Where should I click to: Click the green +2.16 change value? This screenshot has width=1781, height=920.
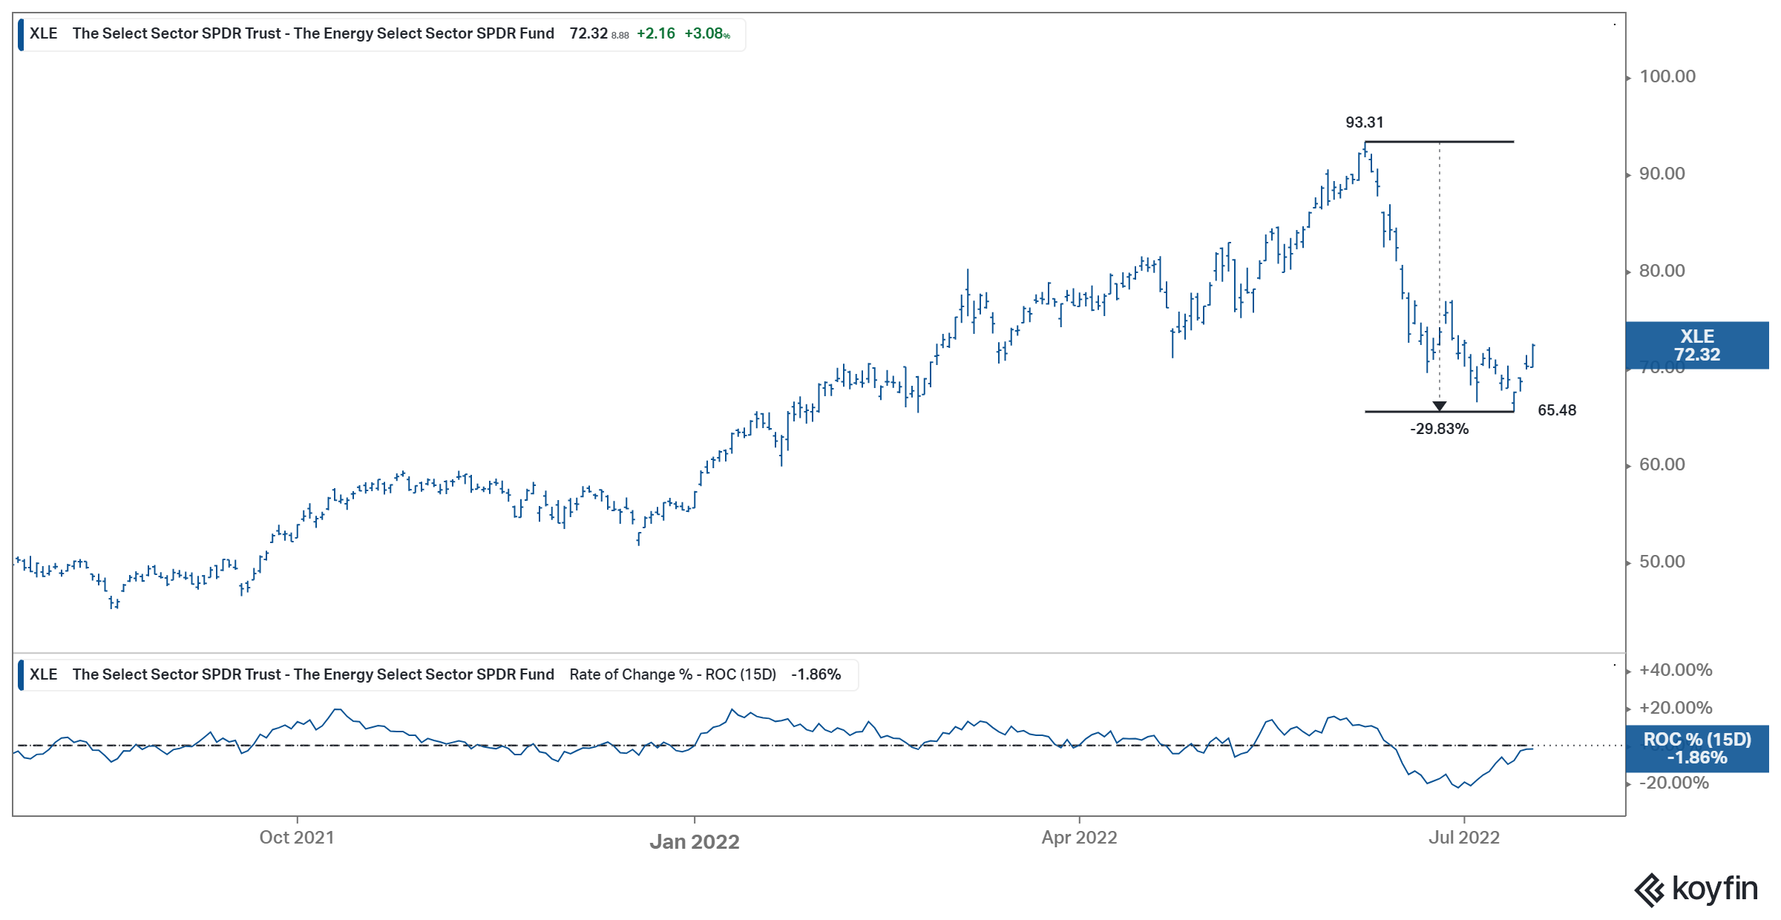coord(656,33)
